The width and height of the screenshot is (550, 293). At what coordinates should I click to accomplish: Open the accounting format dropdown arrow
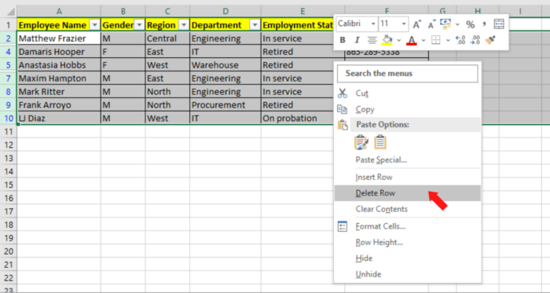457,24
